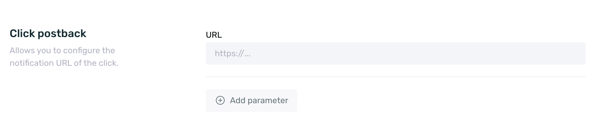Click the Click postback heading

(48, 33)
